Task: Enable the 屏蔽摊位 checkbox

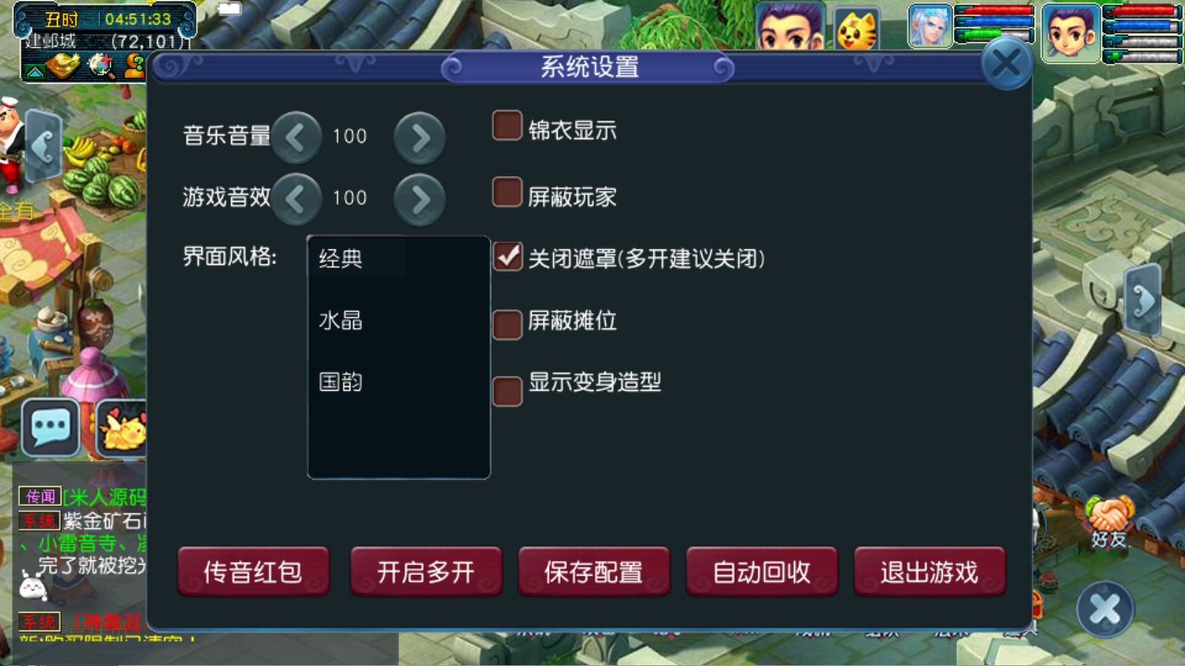Action: (507, 324)
